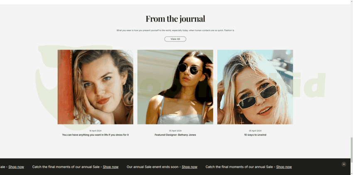This screenshot has height=175, width=353.
Task: Click the scroll-to-top arrow icon
Action: 344,164
